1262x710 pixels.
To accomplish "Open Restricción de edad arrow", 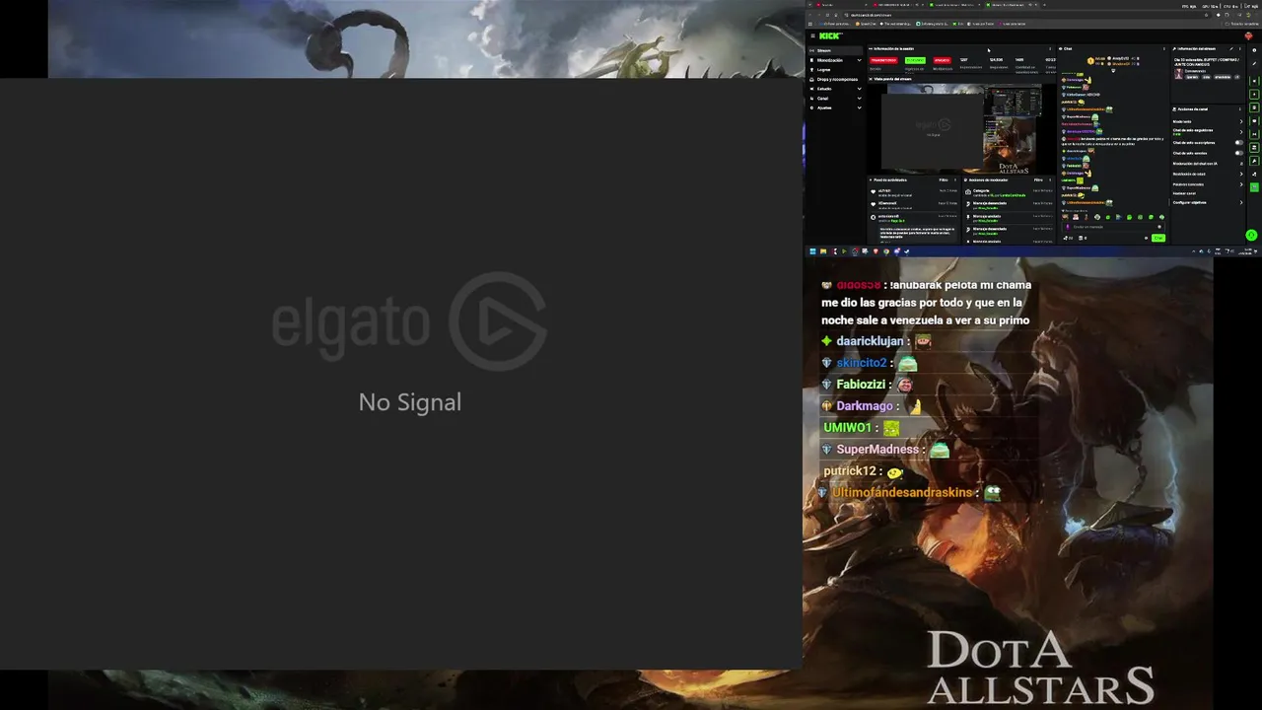I will (1241, 174).
